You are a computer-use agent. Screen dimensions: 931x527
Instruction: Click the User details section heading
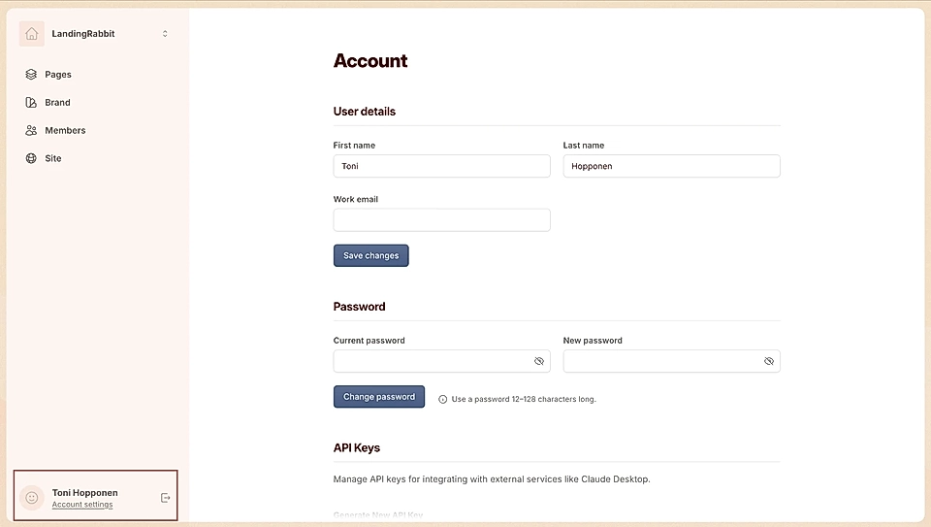tap(365, 111)
